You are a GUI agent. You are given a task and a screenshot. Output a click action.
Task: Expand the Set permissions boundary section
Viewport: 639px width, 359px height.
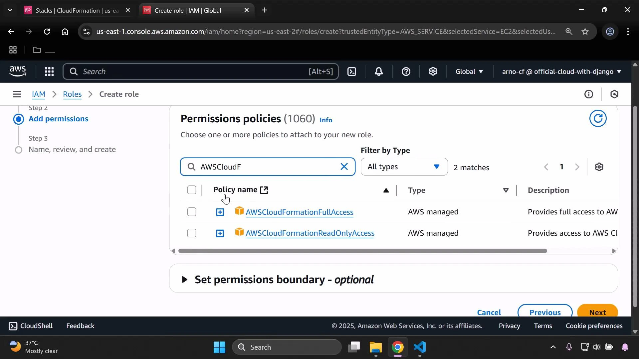185,280
